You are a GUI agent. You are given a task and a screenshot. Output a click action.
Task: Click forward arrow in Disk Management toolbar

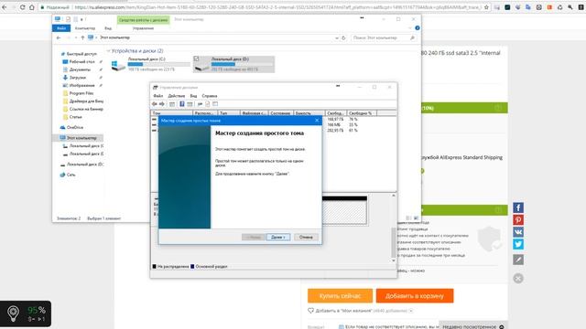click(162, 104)
